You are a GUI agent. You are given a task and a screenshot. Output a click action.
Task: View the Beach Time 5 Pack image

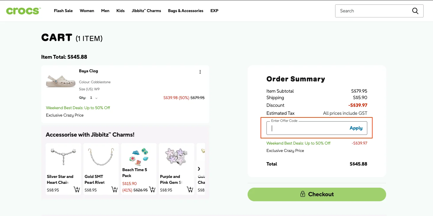139,156
